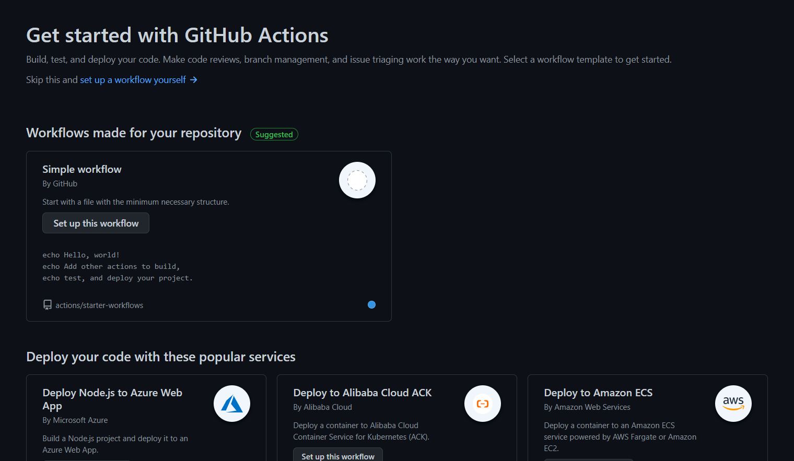Viewport: 794px width, 461px height.
Task: Open the 'set up a workflow yourself' link
Action: 133,80
